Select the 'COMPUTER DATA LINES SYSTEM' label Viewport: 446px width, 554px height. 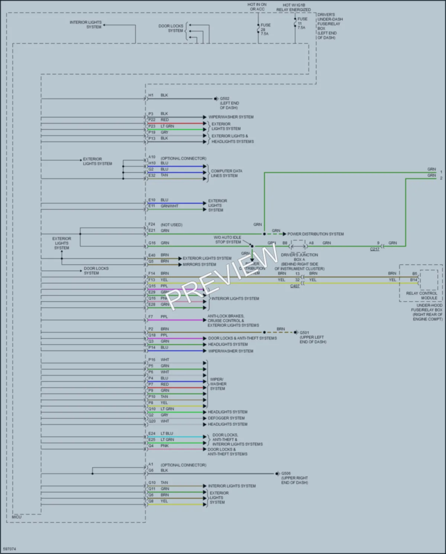click(226, 173)
